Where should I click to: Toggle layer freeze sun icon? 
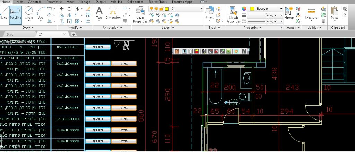pos(156,8)
